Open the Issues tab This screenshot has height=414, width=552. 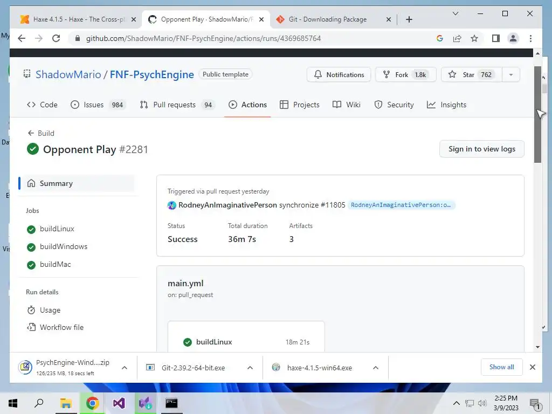pos(98,105)
